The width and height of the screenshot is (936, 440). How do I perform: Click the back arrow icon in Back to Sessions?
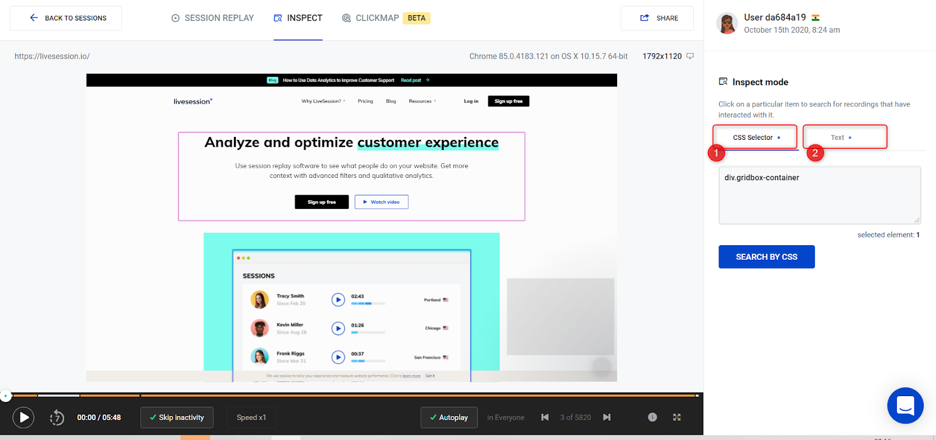click(x=34, y=18)
